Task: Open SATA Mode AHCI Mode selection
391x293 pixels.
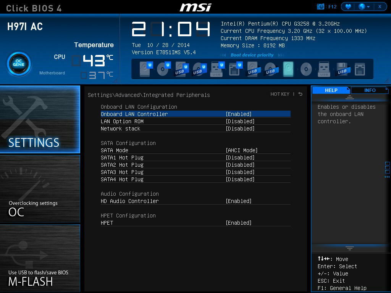Action: click(x=241, y=150)
